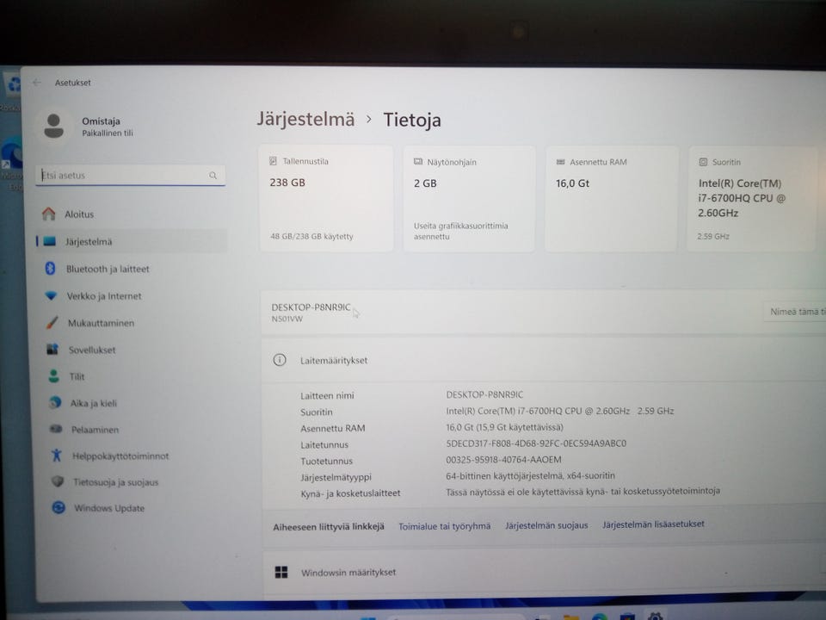The height and width of the screenshot is (620, 826).
Task: Click the Laitetunnus value 5DECD317-F808
Action: (x=536, y=443)
